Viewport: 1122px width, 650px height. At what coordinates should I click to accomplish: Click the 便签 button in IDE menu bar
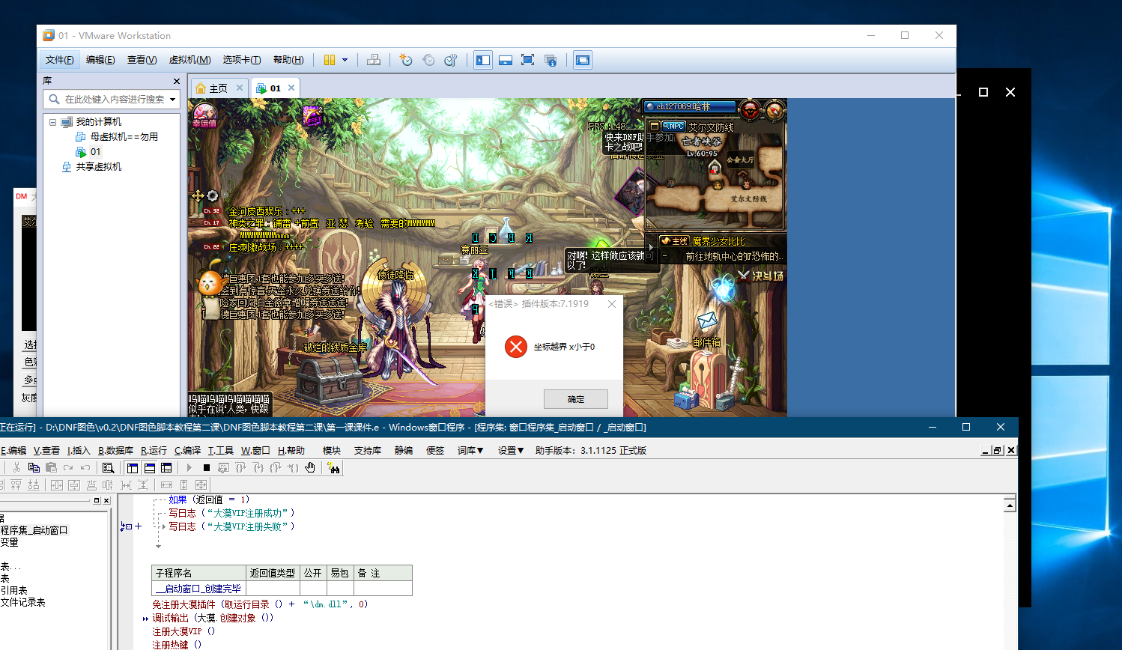(x=435, y=450)
